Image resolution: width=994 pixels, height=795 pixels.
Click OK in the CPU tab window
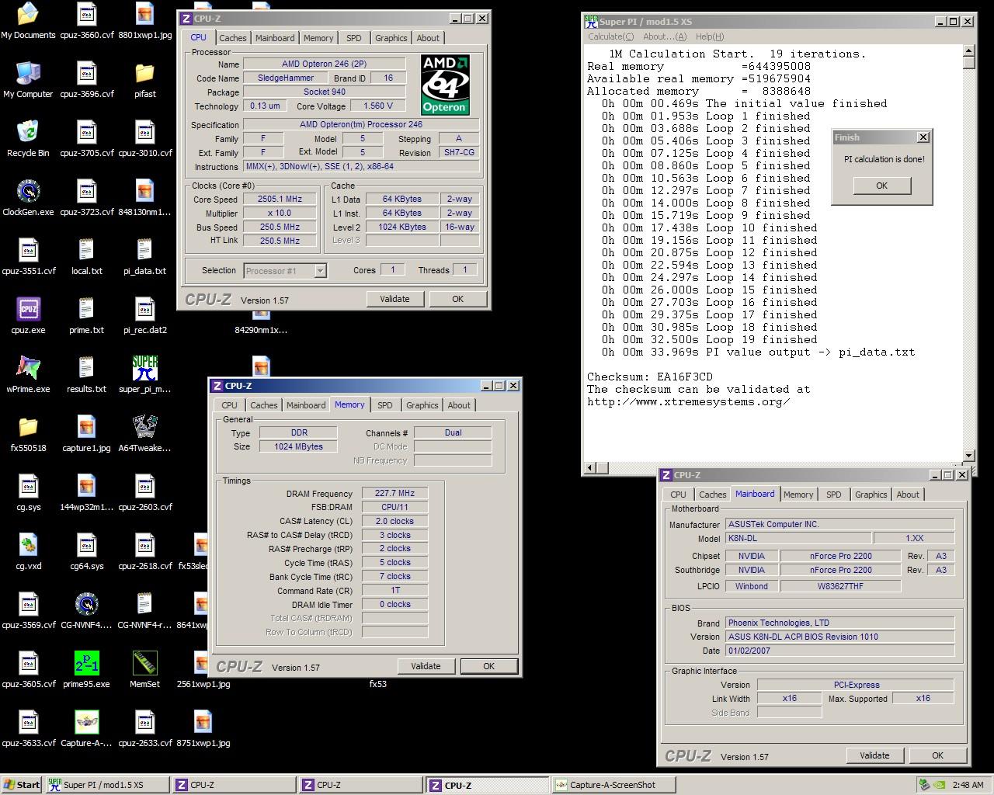tap(457, 299)
